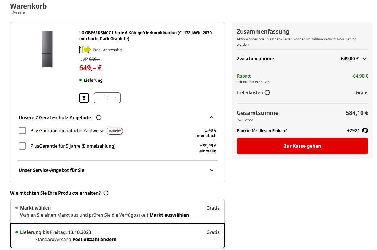Click Markt auswählen link
Screen dimensions: 377x250
[x=169, y=215]
